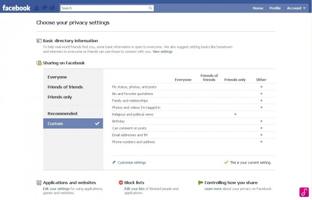Screen dimensions: 312x200
Task: Click 'Family and relationships' row
Action: [193, 101]
